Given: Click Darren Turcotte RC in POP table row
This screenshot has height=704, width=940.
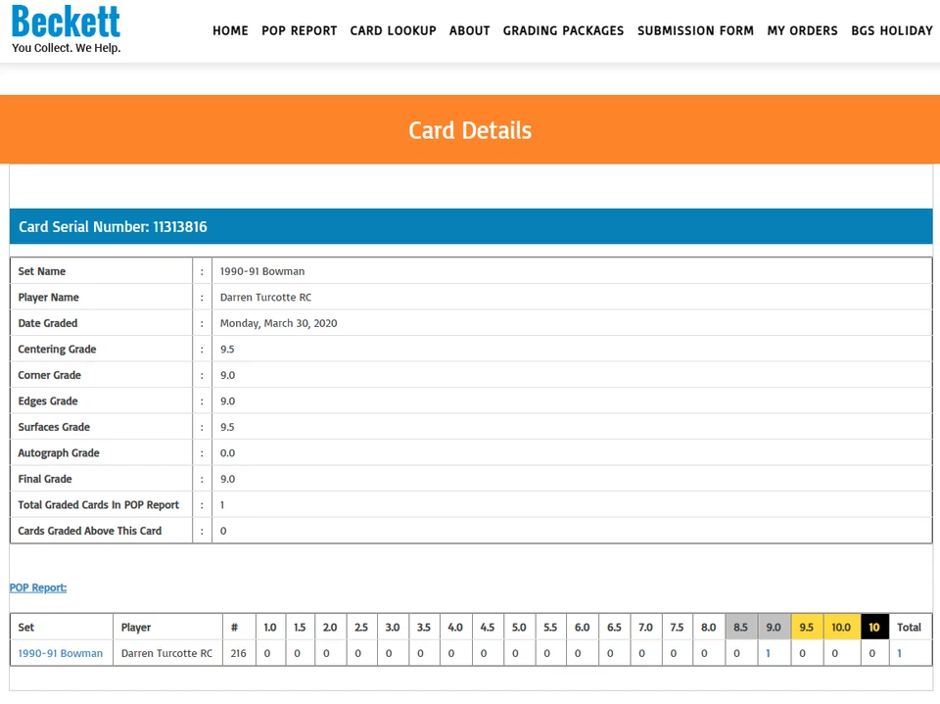Looking at the screenshot, I should [x=166, y=653].
